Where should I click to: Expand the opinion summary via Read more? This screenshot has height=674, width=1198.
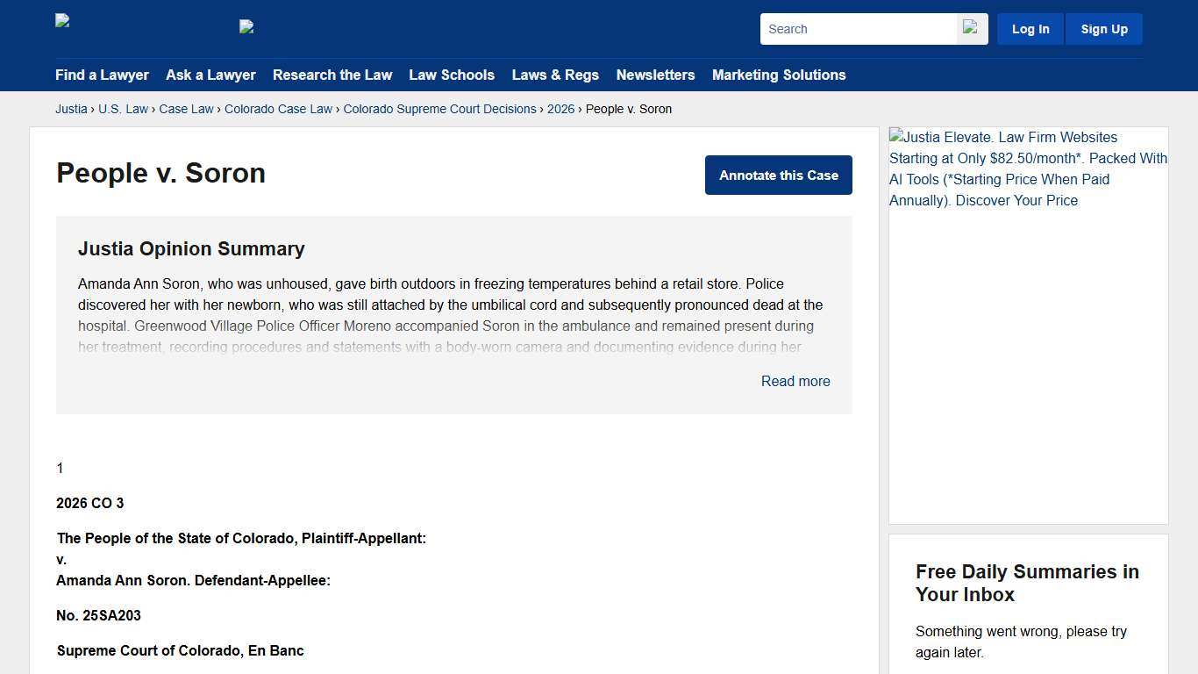[795, 381]
